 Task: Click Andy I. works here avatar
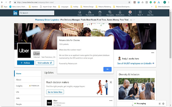pyautogui.click(x=119, y=59)
